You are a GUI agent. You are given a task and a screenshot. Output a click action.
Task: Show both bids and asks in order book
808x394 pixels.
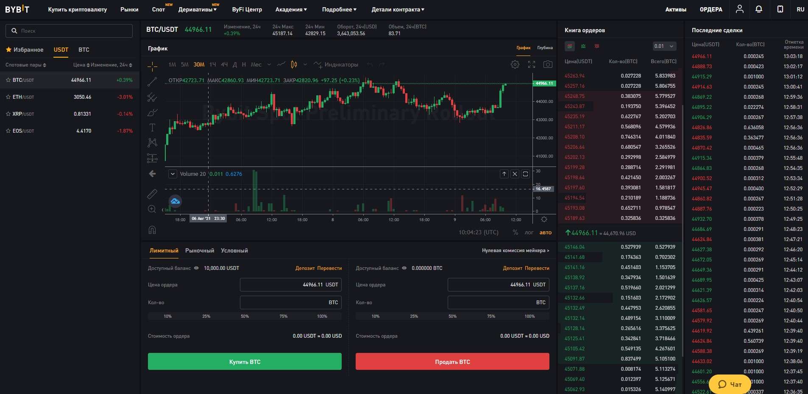click(x=570, y=46)
